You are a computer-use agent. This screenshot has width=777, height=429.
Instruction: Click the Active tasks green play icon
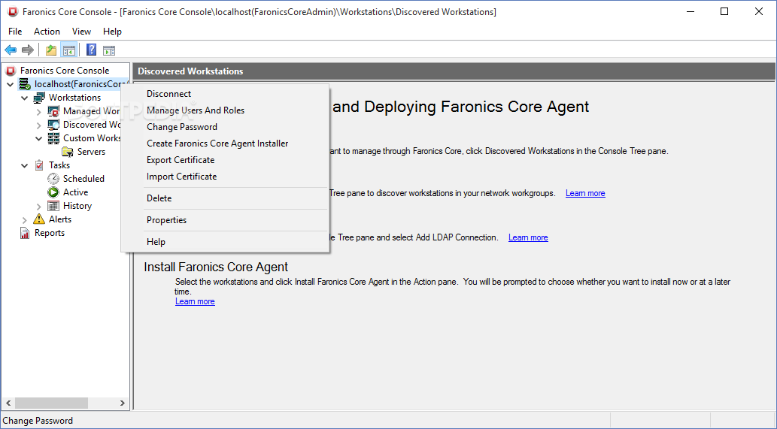tap(53, 192)
